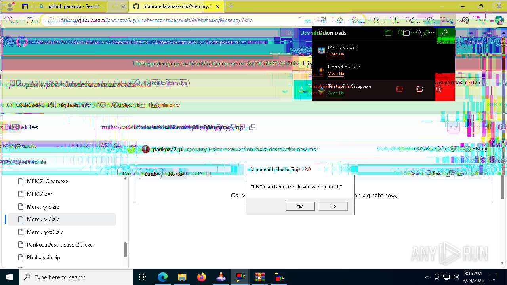Viewport: 507px width, 285px height.
Task: Go back to previous page
Action: point(12,20)
